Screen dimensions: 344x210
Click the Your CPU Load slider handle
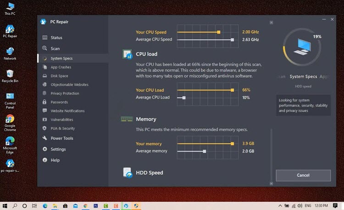coord(233,90)
